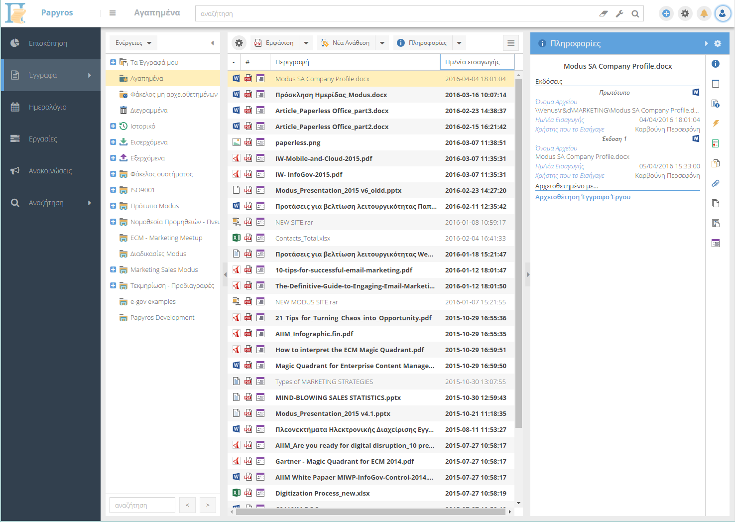Sort by the Ημ/νία εισαγωγής column header
The height and width of the screenshot is (522, 735).
pyautogui.click(x=477, y=62)
